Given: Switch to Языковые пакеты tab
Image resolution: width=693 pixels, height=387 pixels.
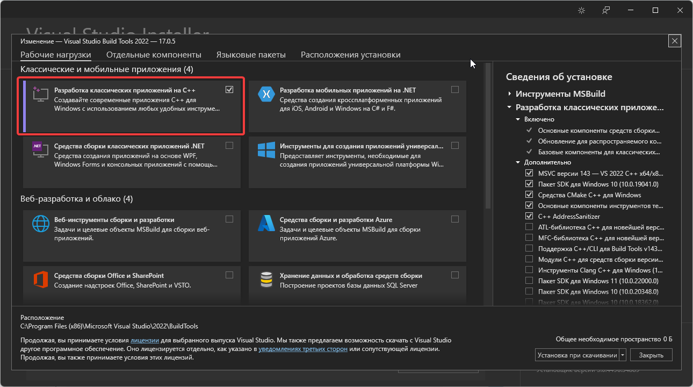Looking at the screenshot, I should [251, 55].
